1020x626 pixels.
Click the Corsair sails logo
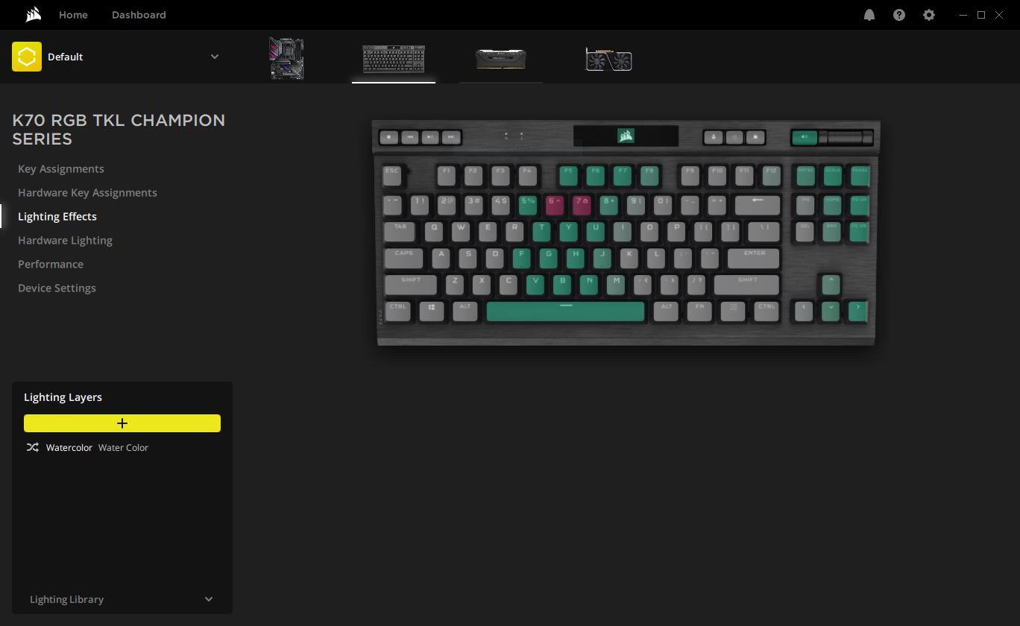tap(33, 15)
